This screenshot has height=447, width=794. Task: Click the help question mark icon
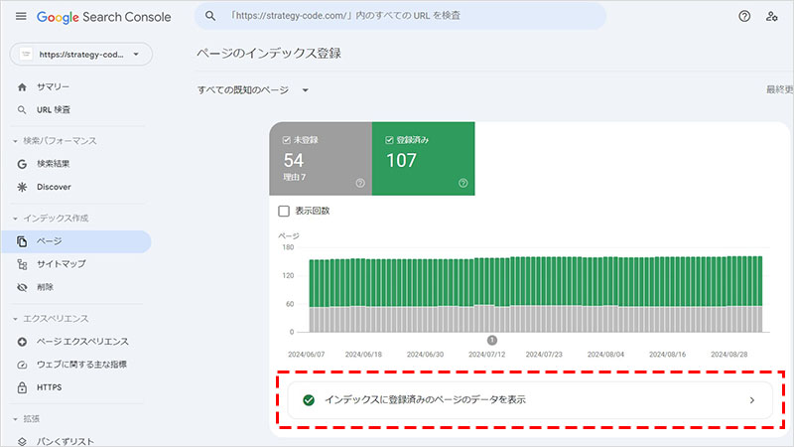tap(744, 17)
